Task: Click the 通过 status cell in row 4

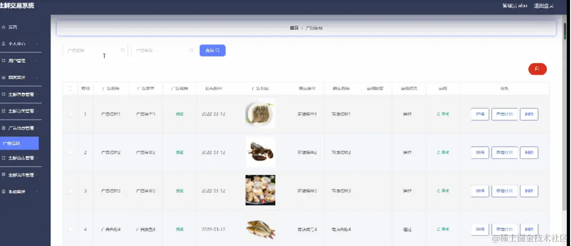Action: 407,229
